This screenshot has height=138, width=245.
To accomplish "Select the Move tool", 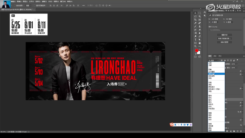I will pos(195,13).
